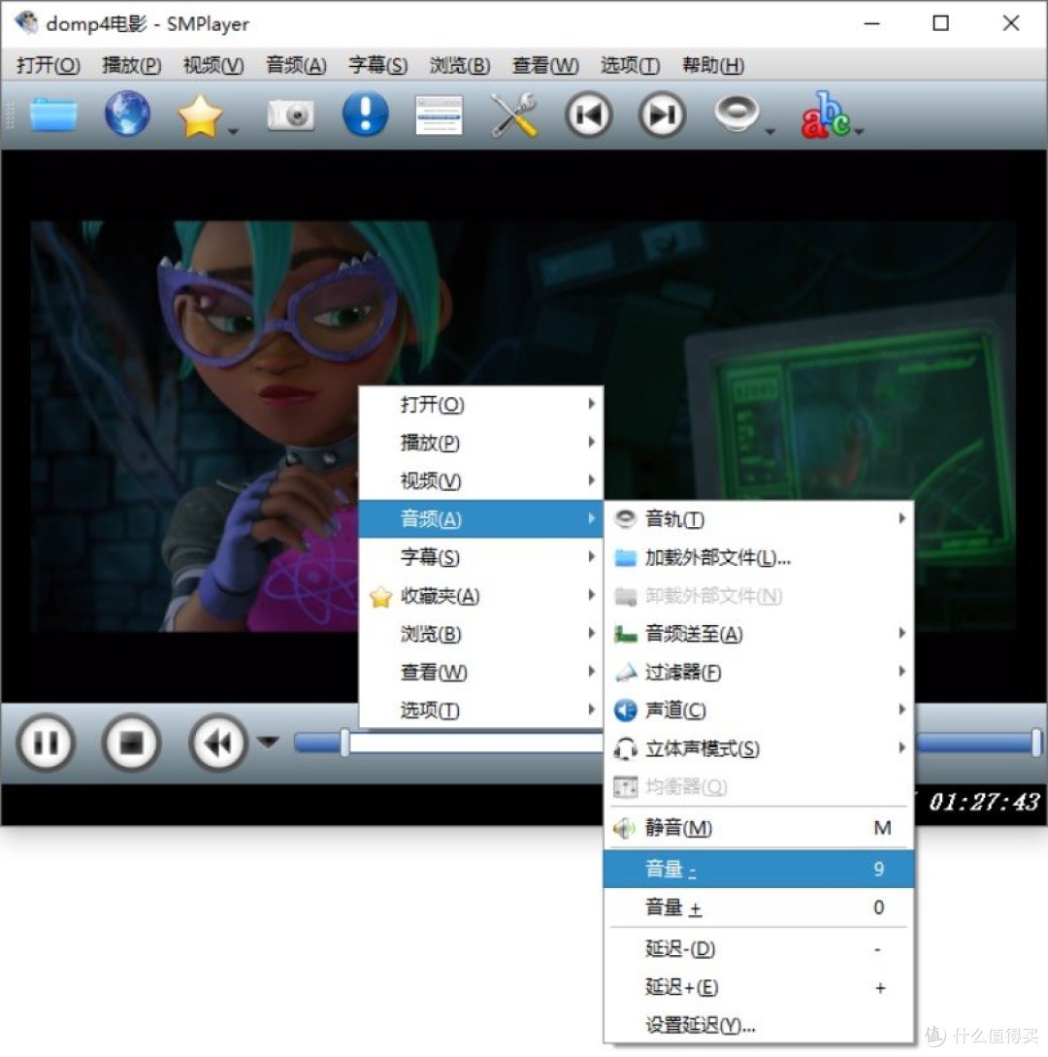This screenshot has height=1057, width=1048.
Task: Take a screenshot with the camera icon
Action: [x=290, y=114]
